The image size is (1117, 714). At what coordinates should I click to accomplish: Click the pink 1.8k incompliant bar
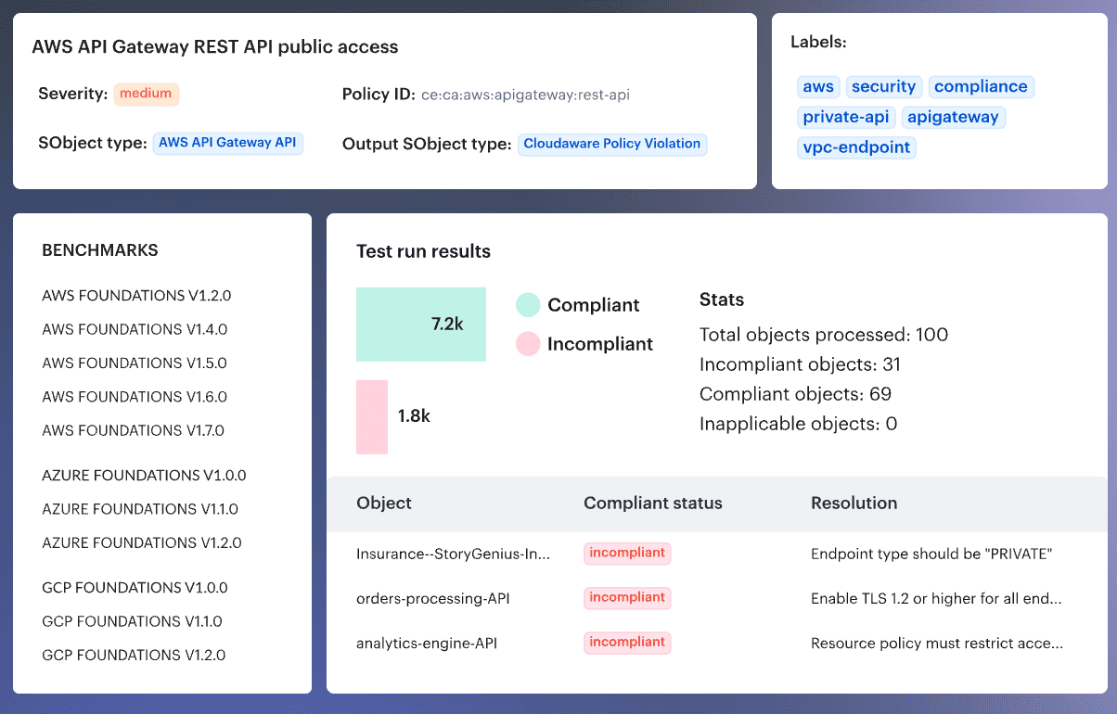coord(372,417)
